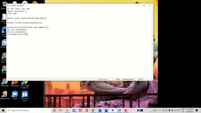Click 'Ln 11, Col 21' in status bar

(103, 79)
